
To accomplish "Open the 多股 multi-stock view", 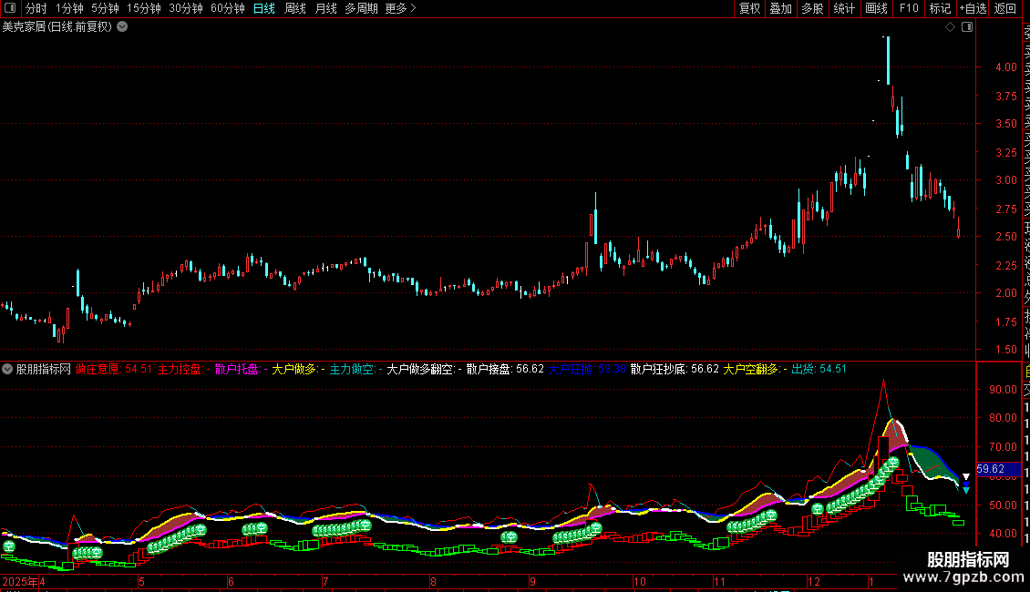I will 812,8.
